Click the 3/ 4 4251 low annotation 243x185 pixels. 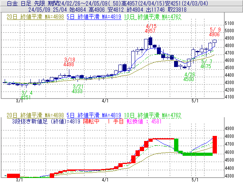pyautogui.click(x=26, y=95)
